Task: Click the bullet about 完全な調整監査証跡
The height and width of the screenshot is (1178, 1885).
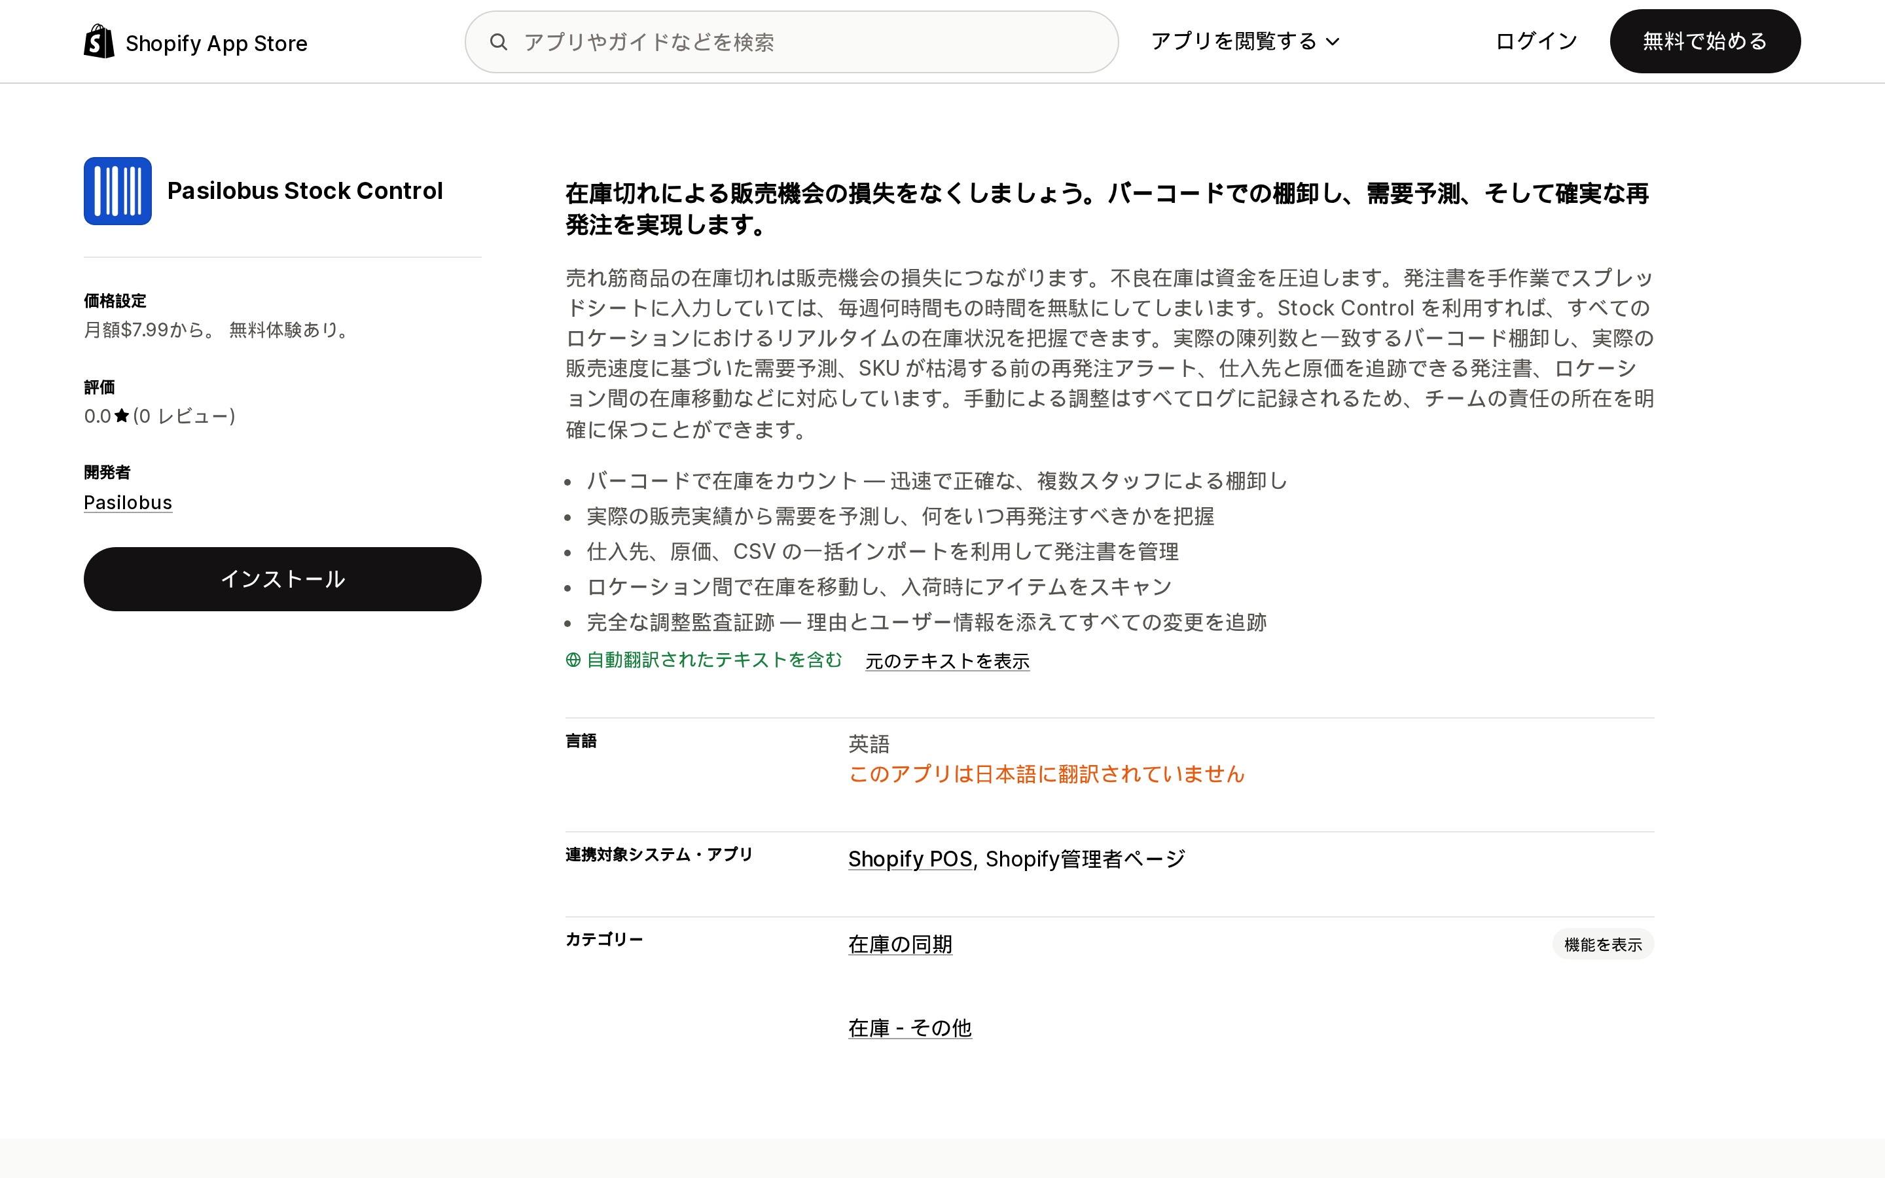Action: click(926, 622)
